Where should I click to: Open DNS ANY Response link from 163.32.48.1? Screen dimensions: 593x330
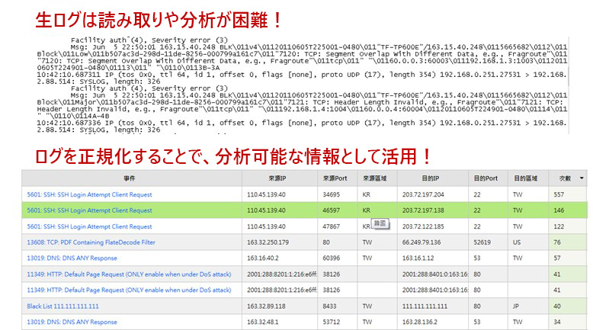pyautogui.click(x=72, y=322)
